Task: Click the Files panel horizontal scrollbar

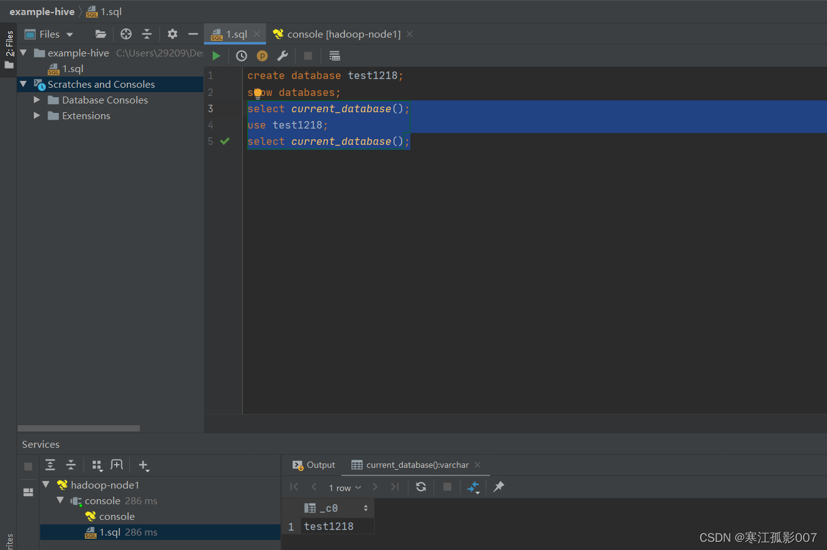Action: 79,428
